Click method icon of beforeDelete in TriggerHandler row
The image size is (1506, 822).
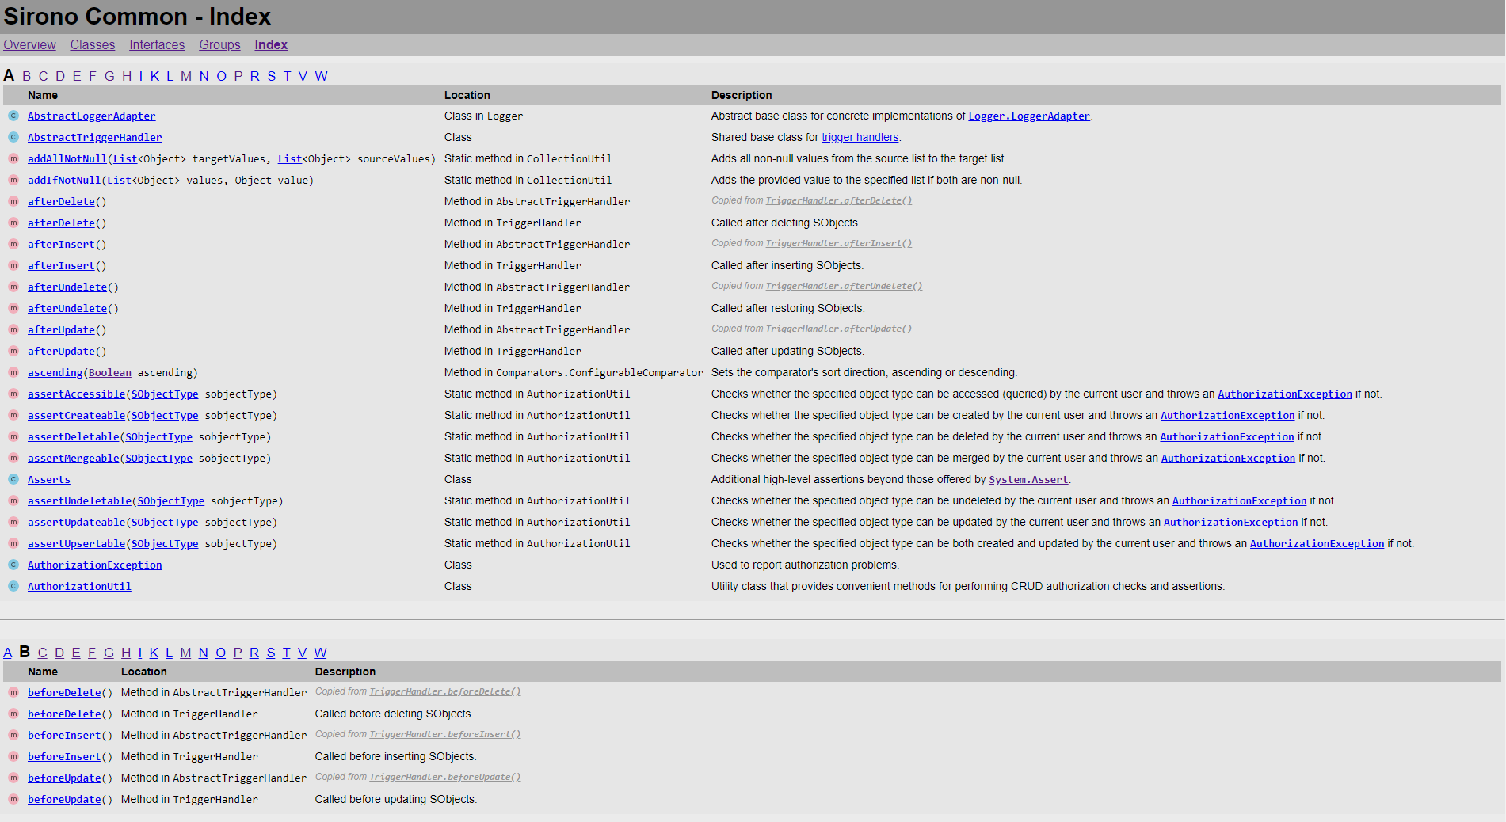(13, 714)
